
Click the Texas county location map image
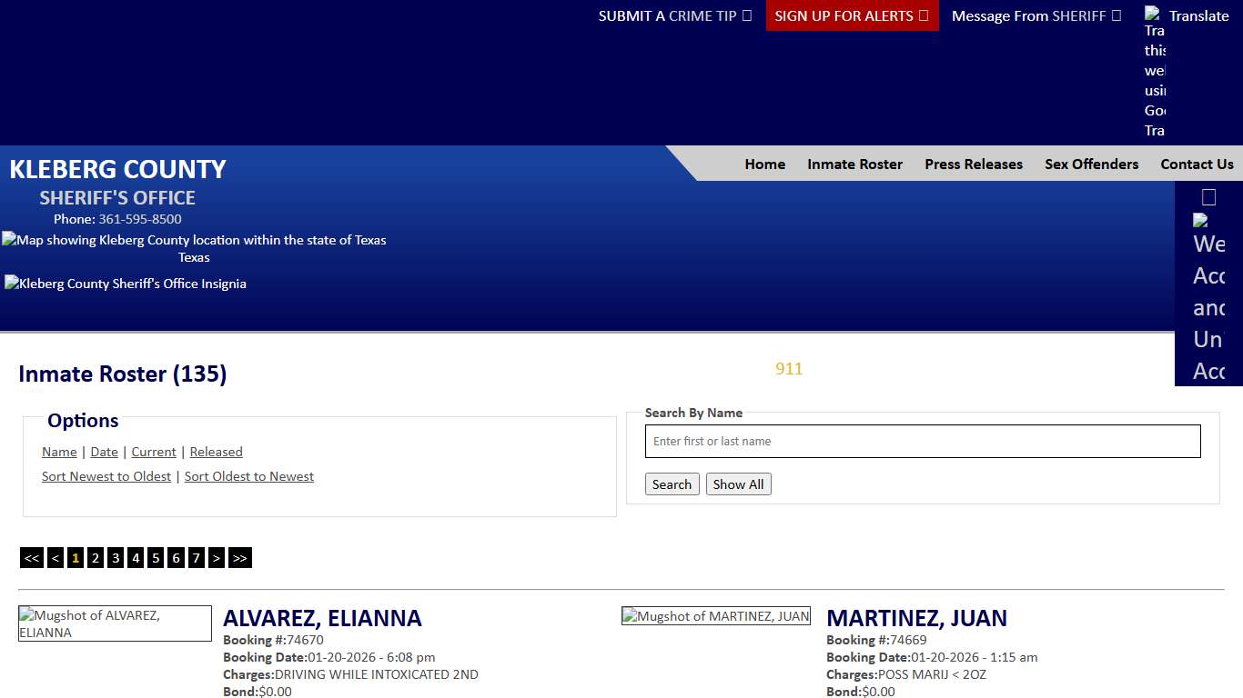194,240
